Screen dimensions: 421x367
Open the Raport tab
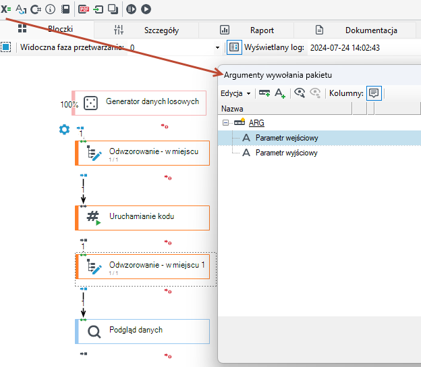246,30
